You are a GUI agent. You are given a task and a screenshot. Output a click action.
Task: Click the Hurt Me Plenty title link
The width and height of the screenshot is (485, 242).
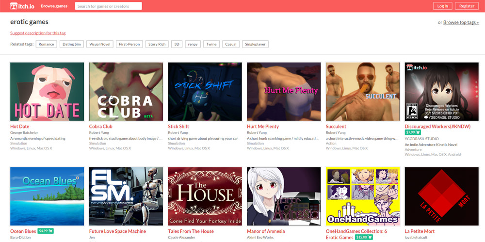coord(263,127)
